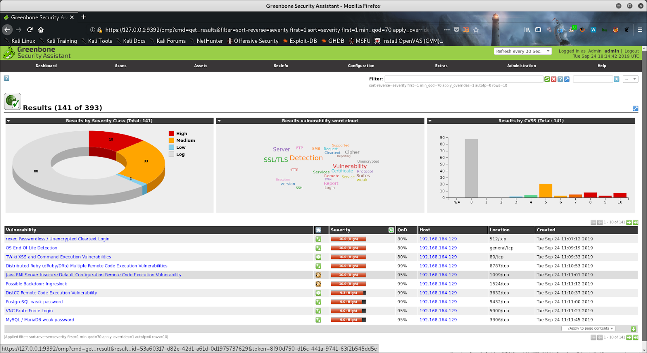The height and width of the screenshot is (353, 647).
Task: Open the Assets menu
Action: click(x=201, y=65)
